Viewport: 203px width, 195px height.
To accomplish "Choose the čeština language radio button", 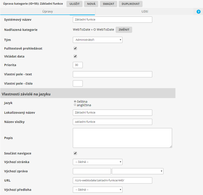I will (x=75, y=101).
